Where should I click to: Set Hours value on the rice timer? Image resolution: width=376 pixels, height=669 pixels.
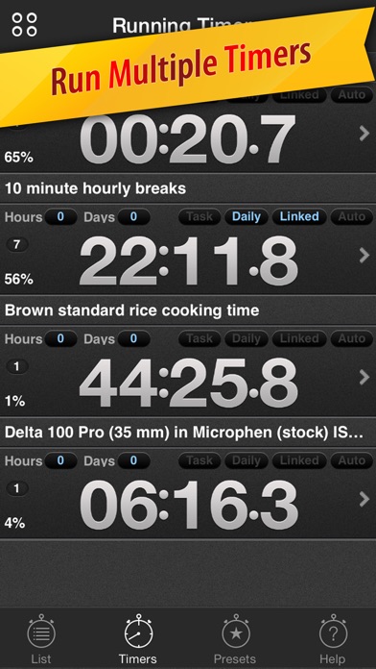60,338
